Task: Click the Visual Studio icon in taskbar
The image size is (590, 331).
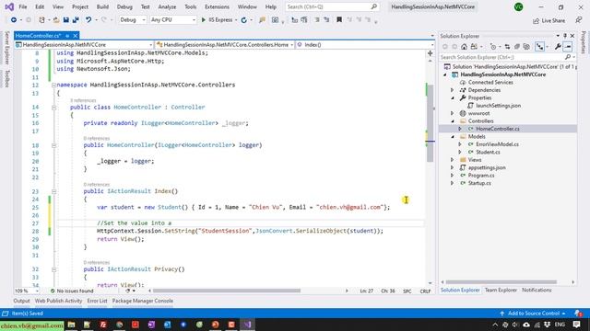Action: [x=247, y=325]
